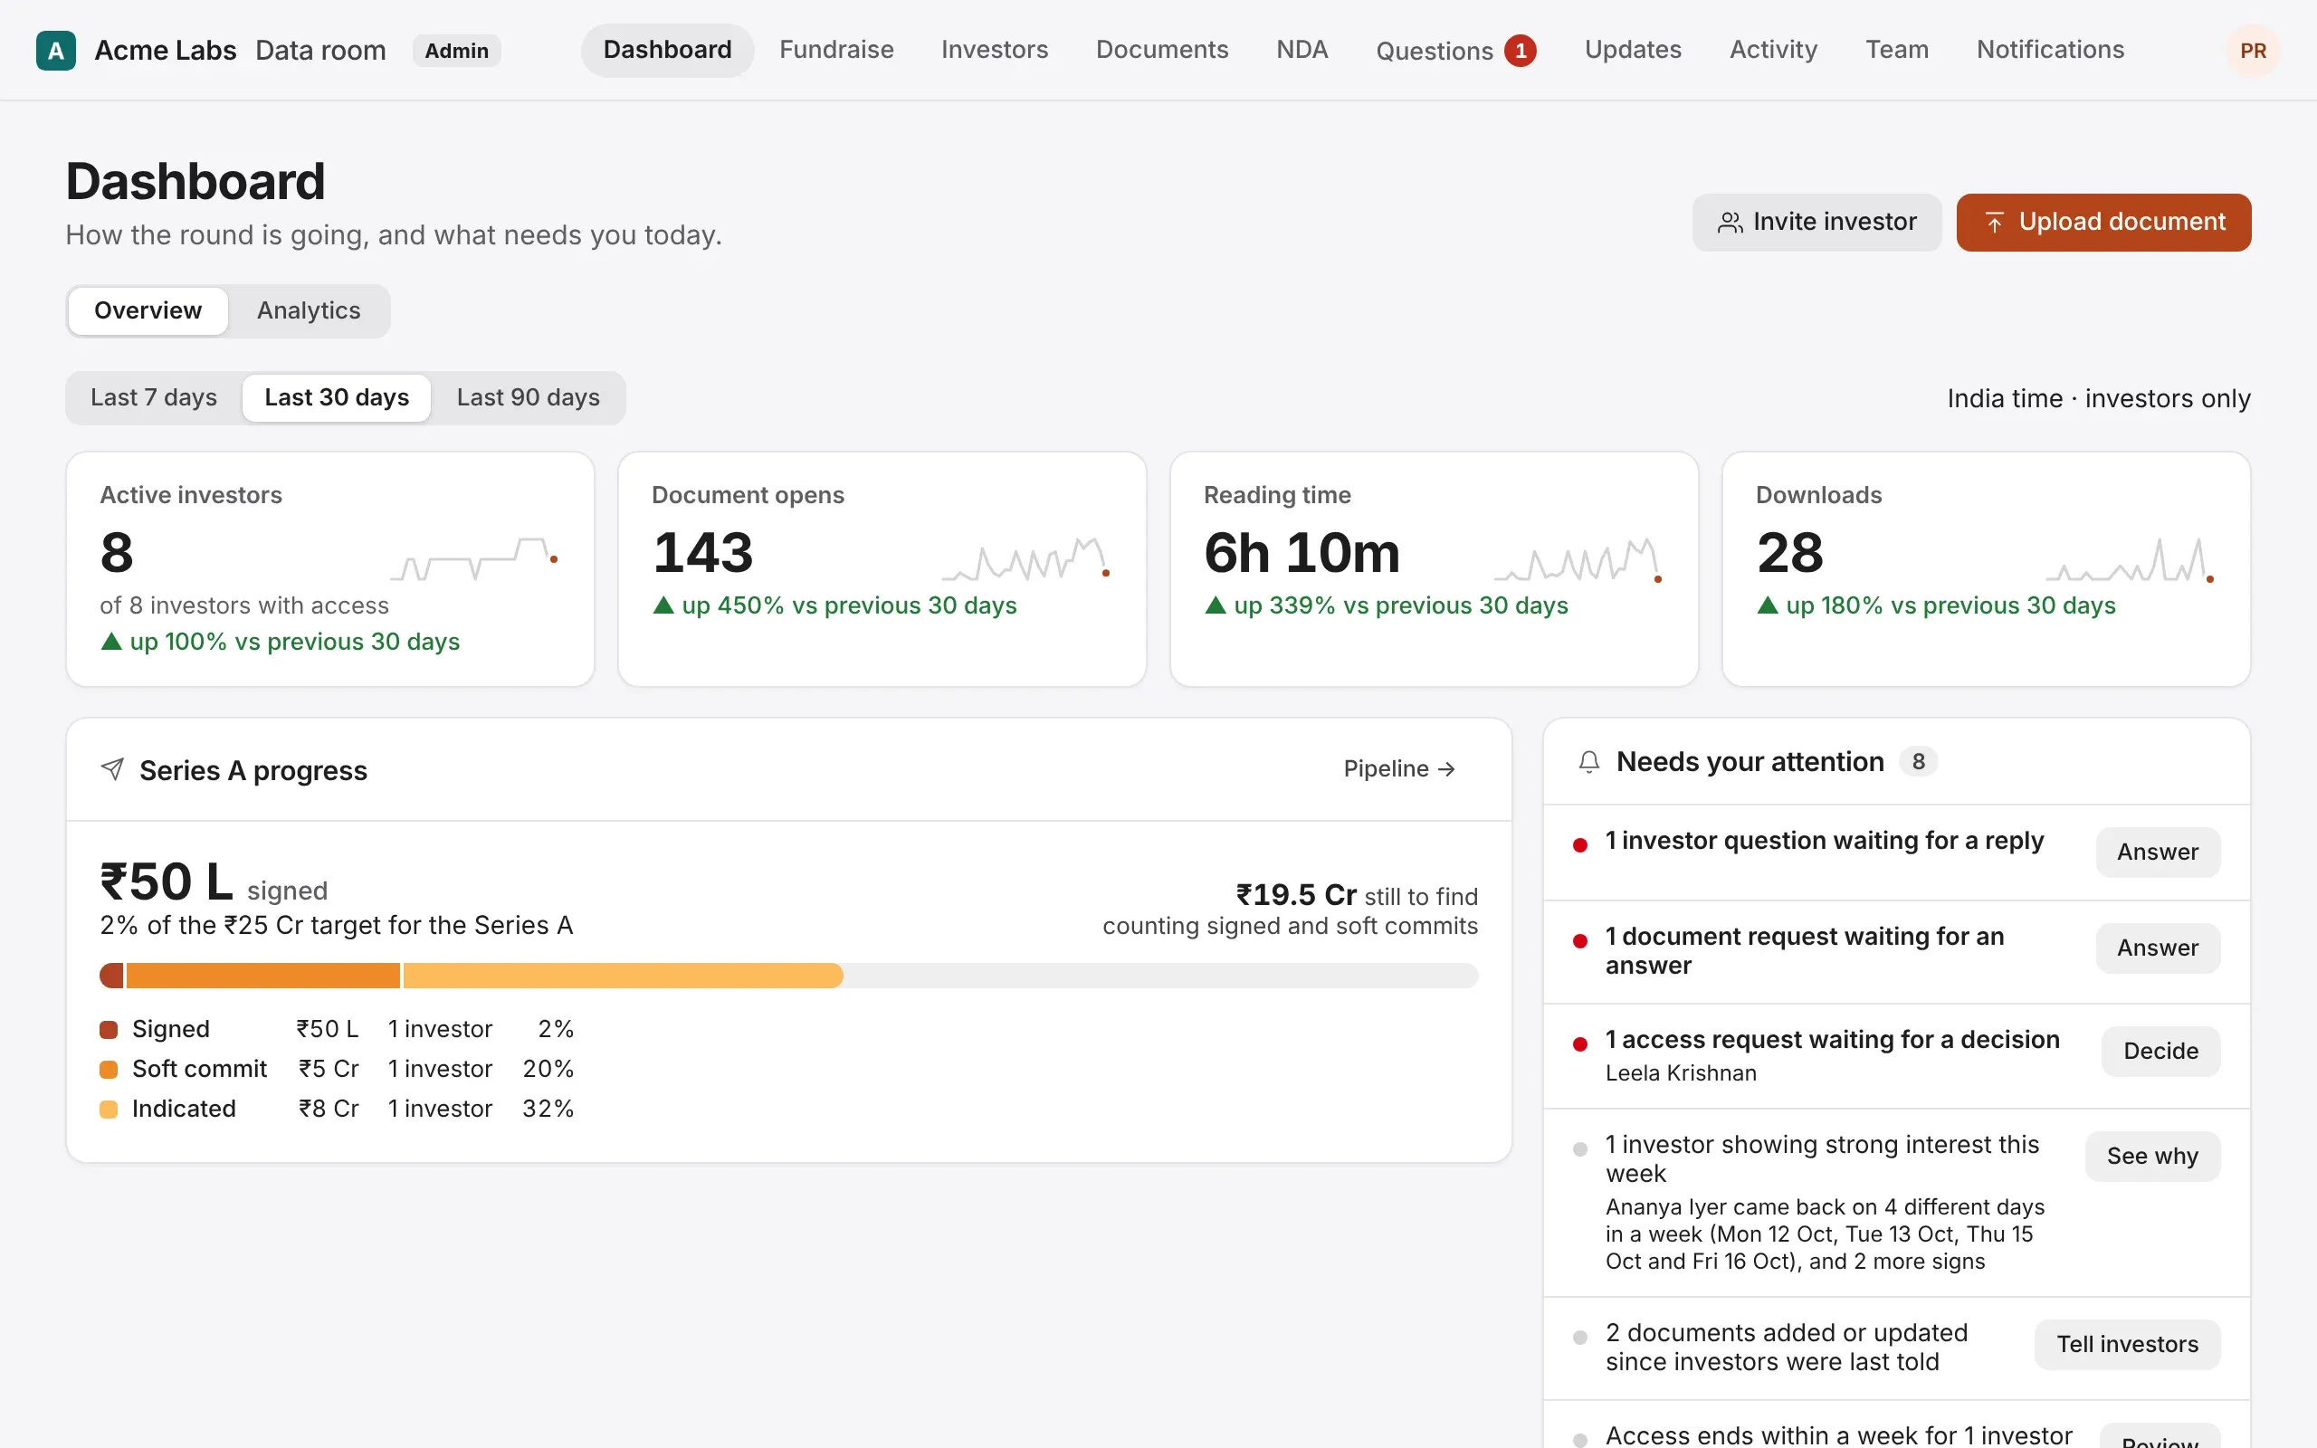
Task: Click the count badge 8 in Needs your attention
Action: (1919, 762)
